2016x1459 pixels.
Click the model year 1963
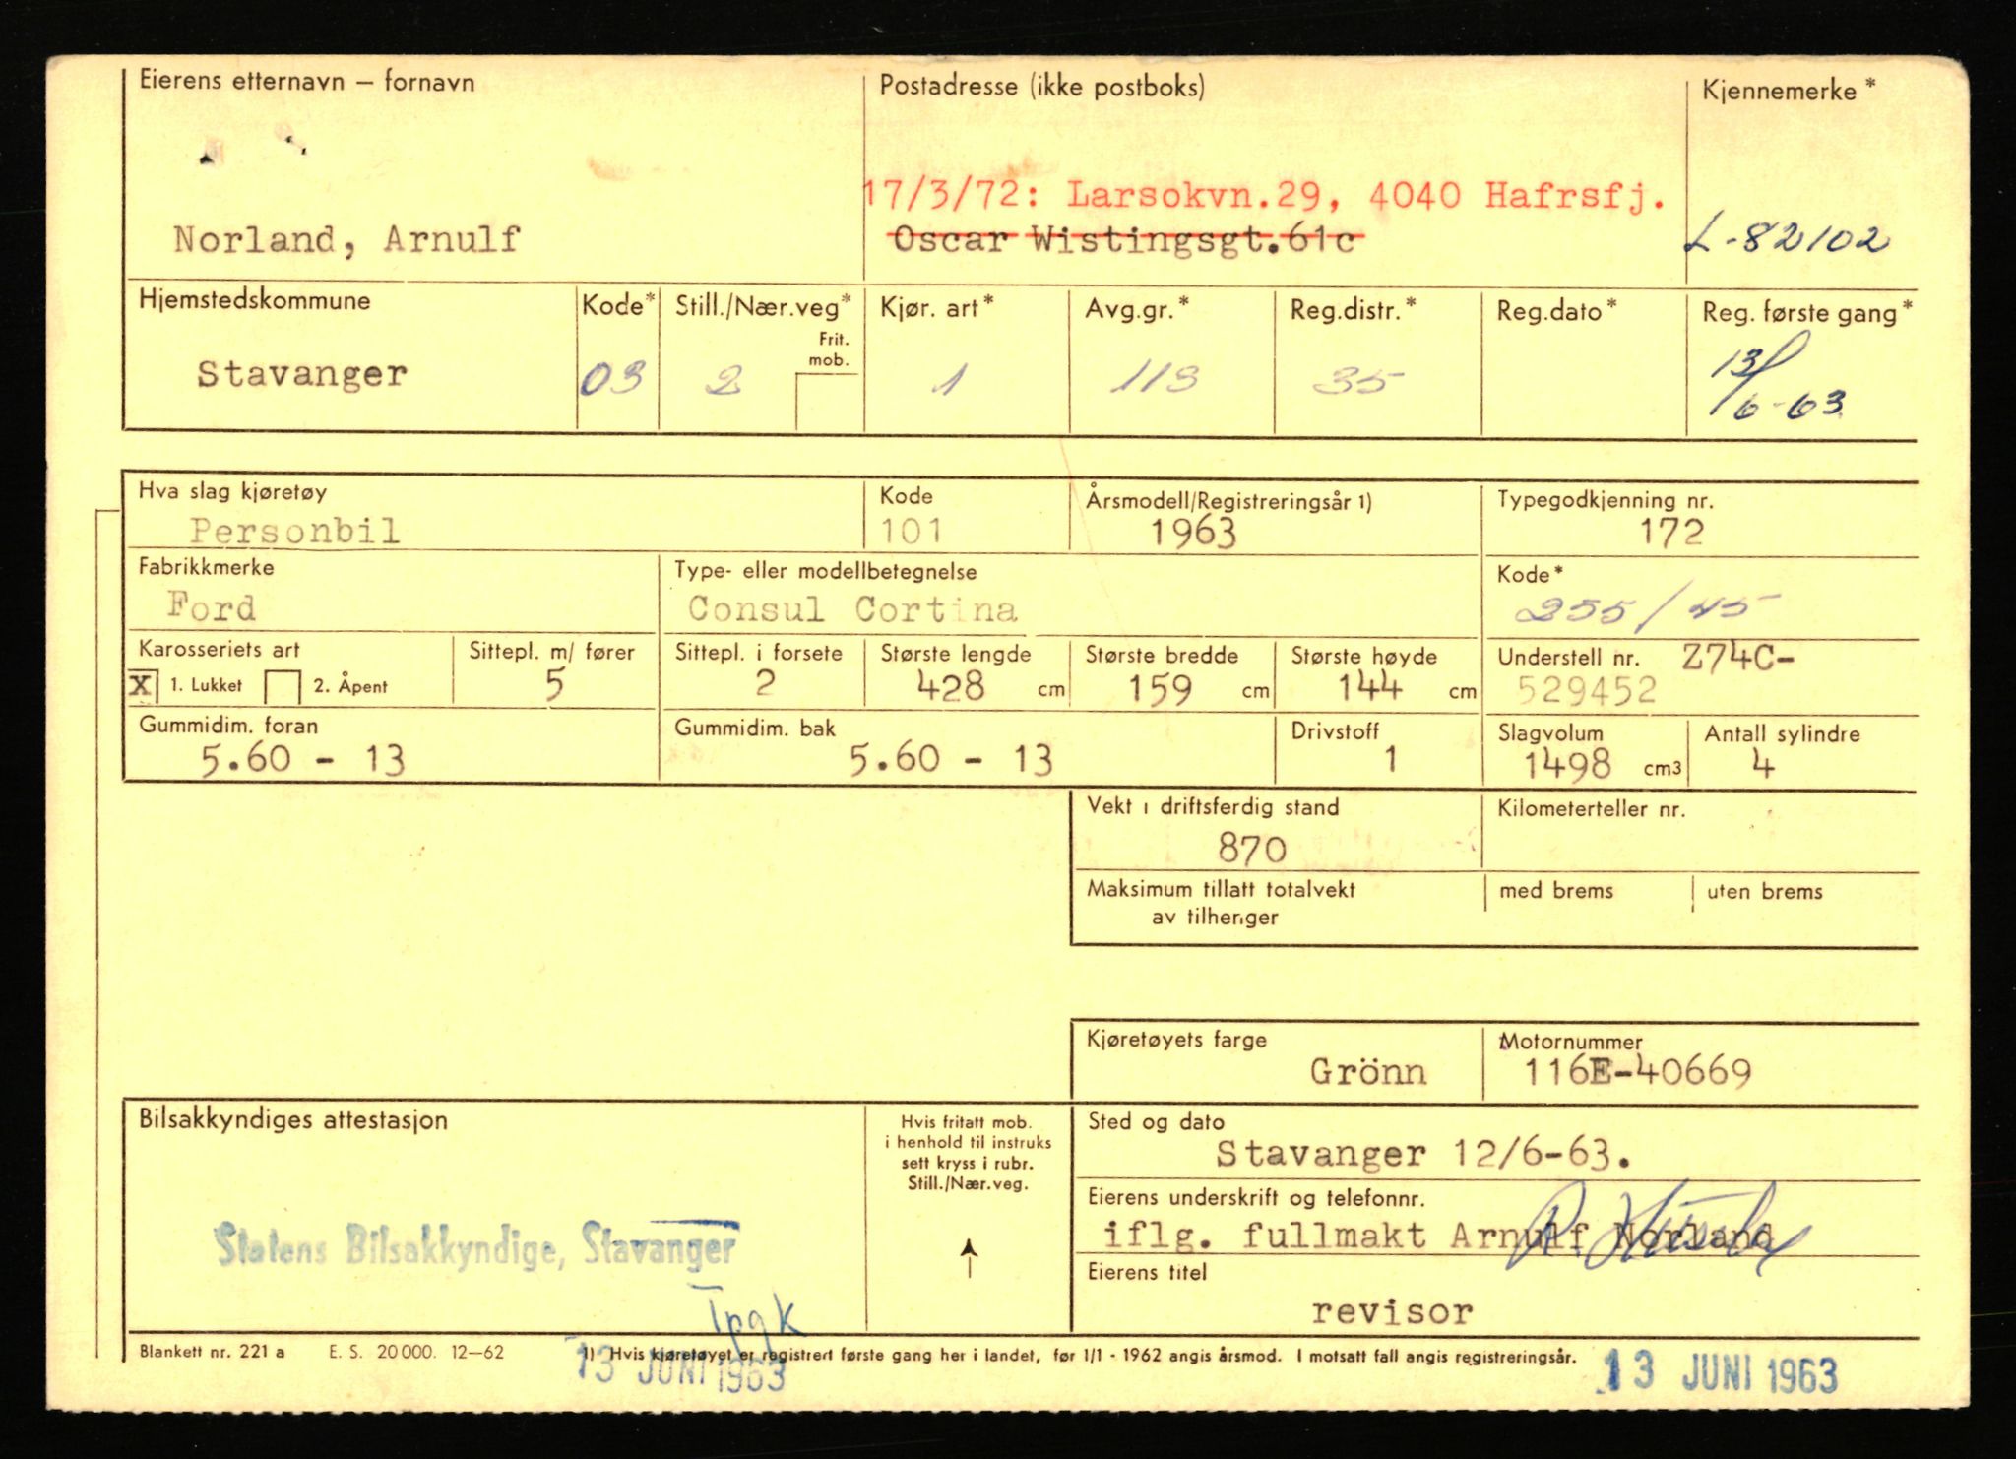pyautogui.click(x=1193, y=533)
